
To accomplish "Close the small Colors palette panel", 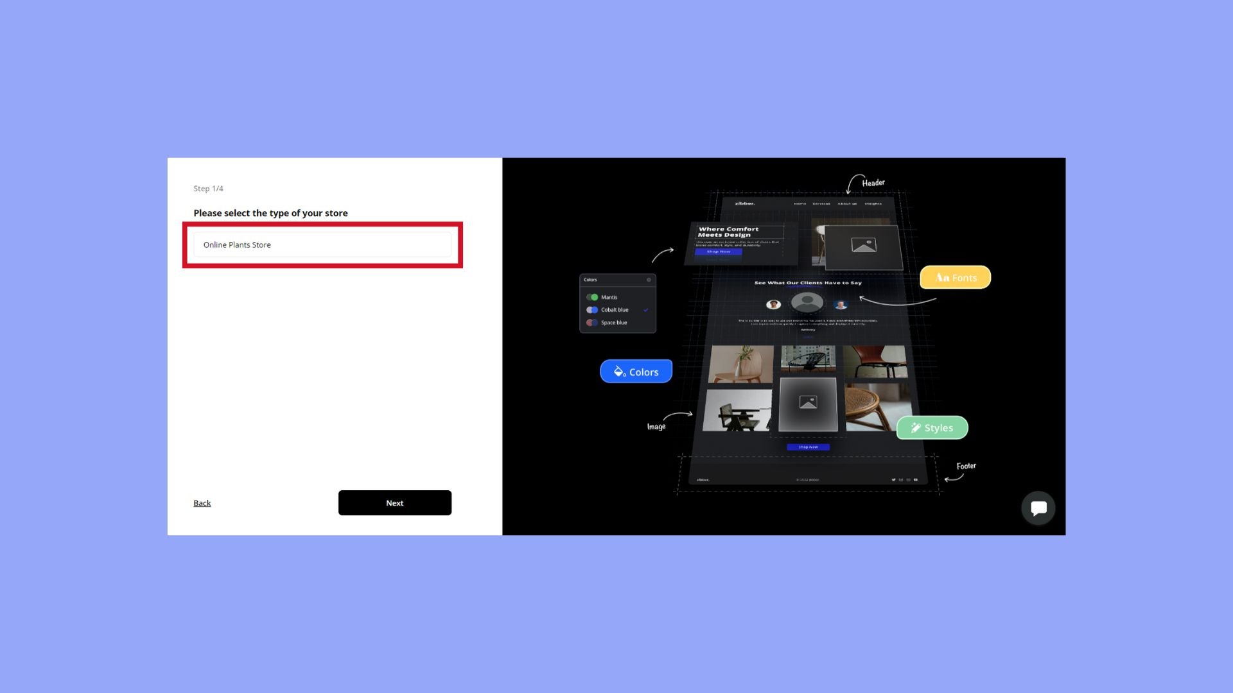I will tap(649, 280).
